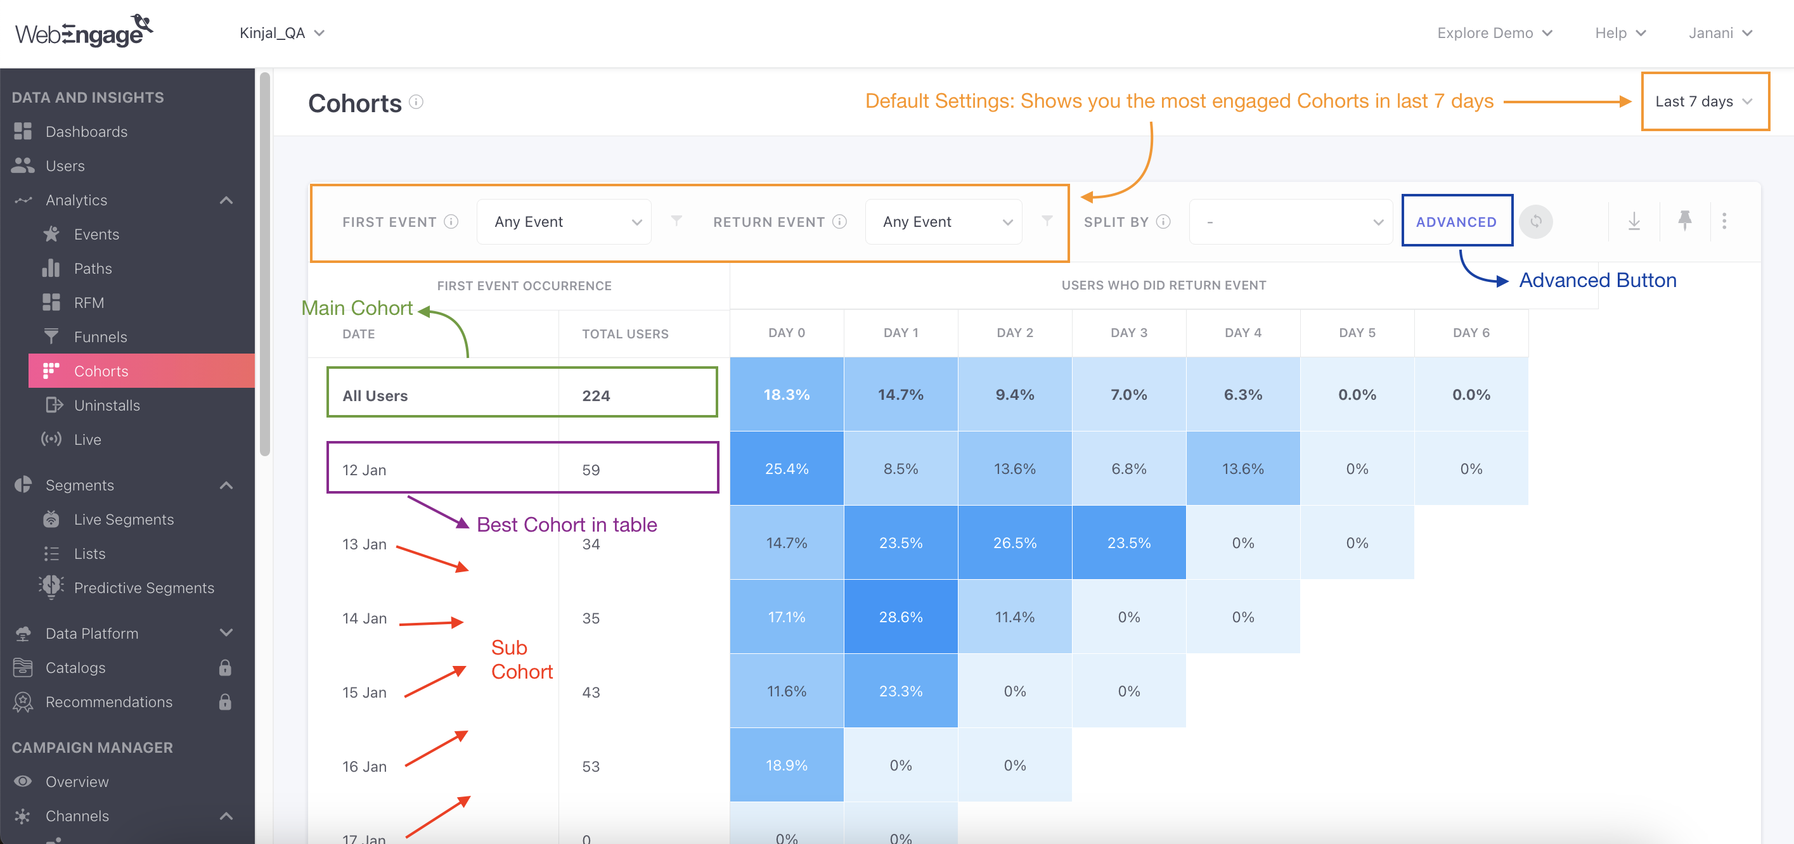This screenshot has height=844, width=1794.
Task: Click the RFM grid icon
Action: (x=51, y=302)
